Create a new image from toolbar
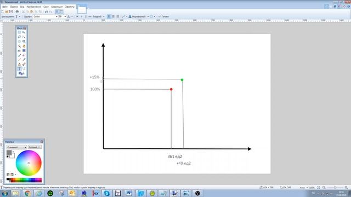The image size is (351, 197). pos(2,11)
